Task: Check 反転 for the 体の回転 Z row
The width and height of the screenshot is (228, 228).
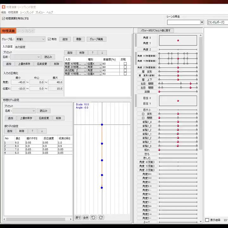Action: tap(125, 70)
